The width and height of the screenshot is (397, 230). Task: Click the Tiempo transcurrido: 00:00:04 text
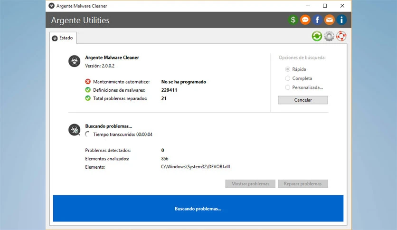tap(123, 134)
